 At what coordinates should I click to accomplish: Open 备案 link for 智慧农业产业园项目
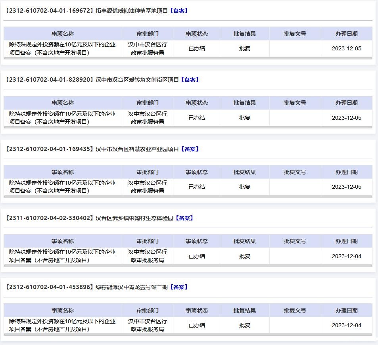pos(190,149)
